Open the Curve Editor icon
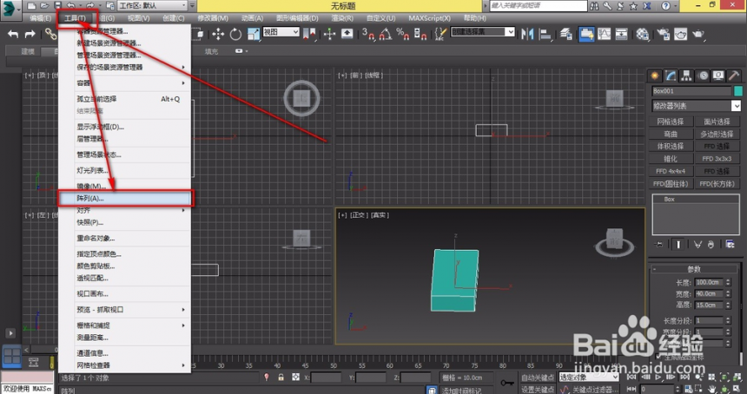 pyautogui.click(x=604, y=34)
